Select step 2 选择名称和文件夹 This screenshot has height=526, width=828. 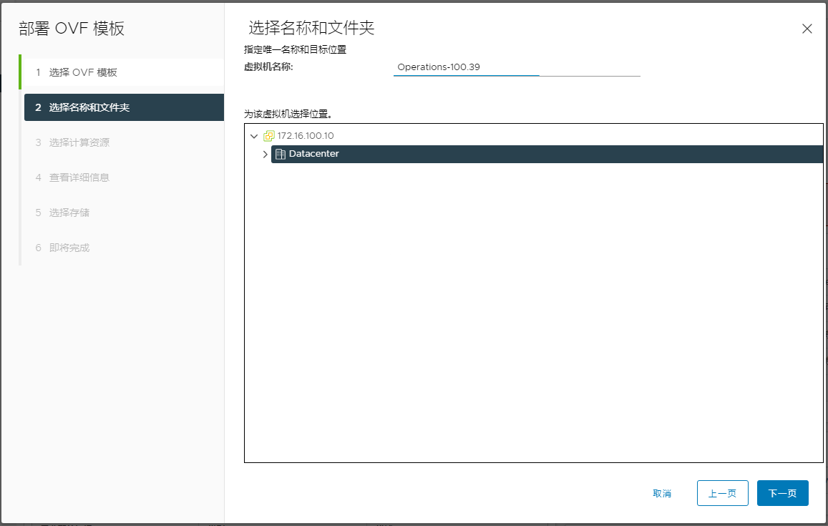(x=89, y=107)
